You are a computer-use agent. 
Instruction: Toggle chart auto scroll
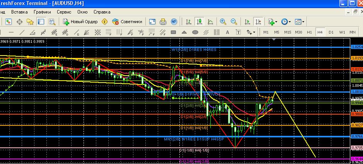247,22
